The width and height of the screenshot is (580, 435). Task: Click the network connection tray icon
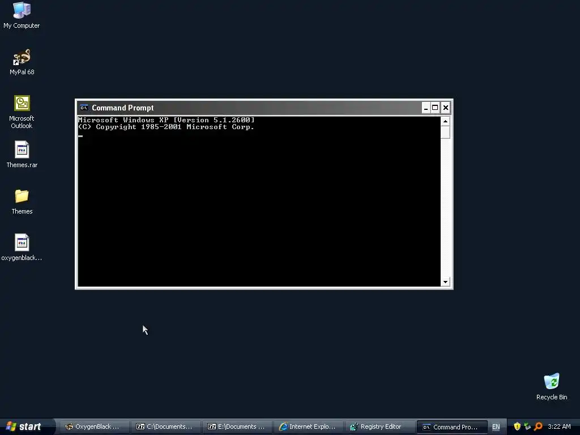click(x=527, y=427)
